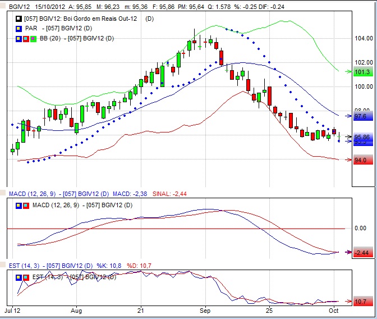The width and height of the screenshot is (377, 319).
Task: Click the green icon of BB (20) legend
Action: coord(33,38)
